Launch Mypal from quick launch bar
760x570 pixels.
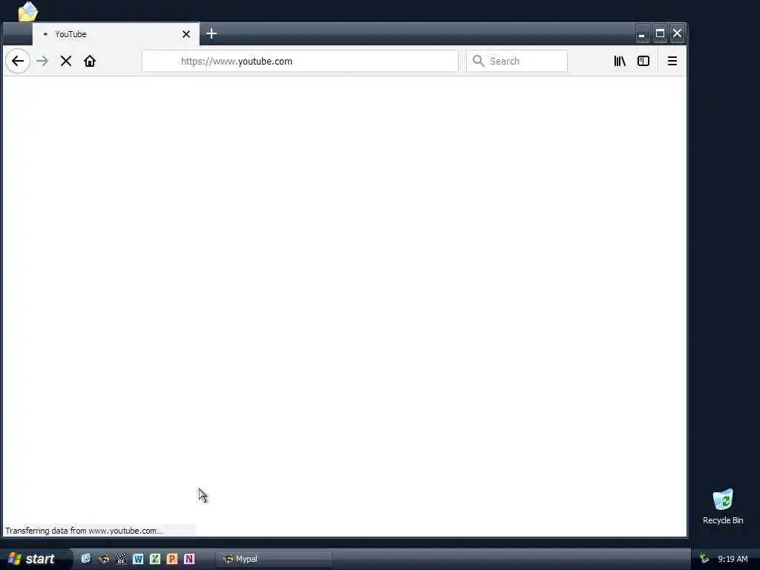[104, 559]
